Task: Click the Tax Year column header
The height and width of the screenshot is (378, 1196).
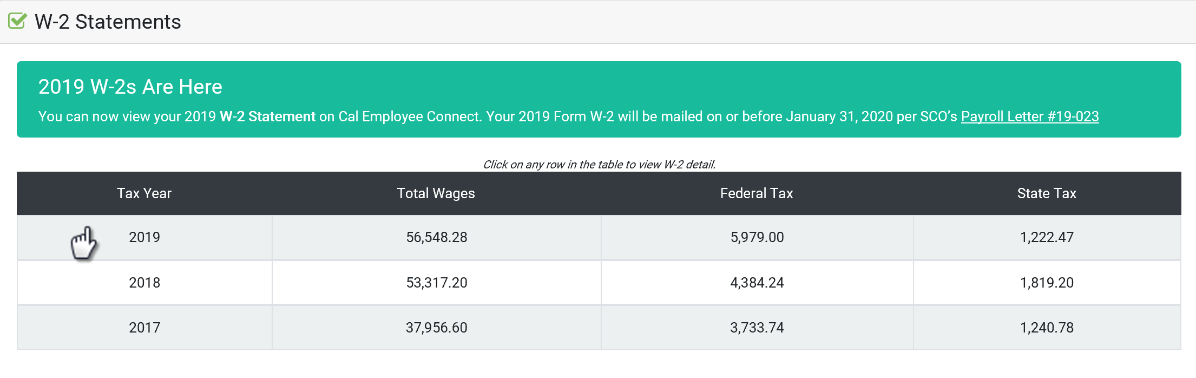Action: 144,193
